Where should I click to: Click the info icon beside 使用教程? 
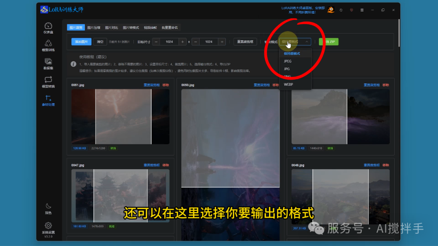pyautogui.click(x=73, y=64)
